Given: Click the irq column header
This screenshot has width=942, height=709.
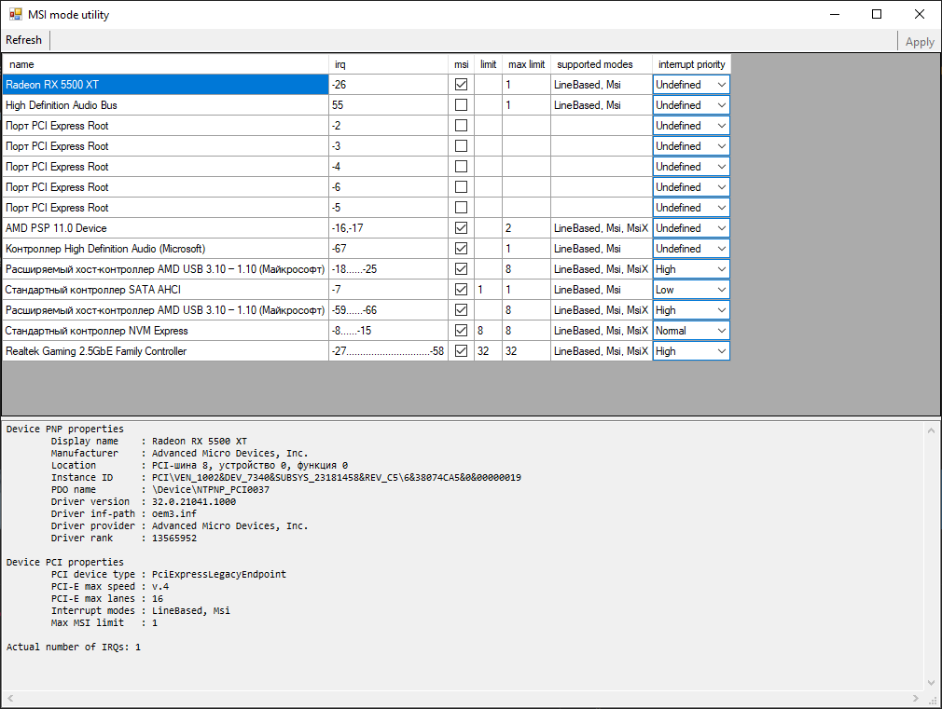Looking at the screenshot, I should pos(388,64).
